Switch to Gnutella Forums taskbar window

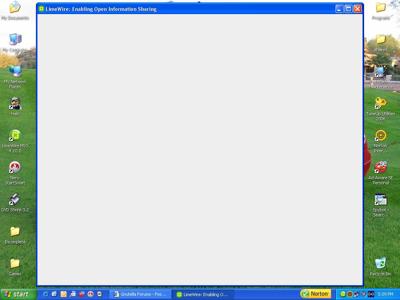140,294
